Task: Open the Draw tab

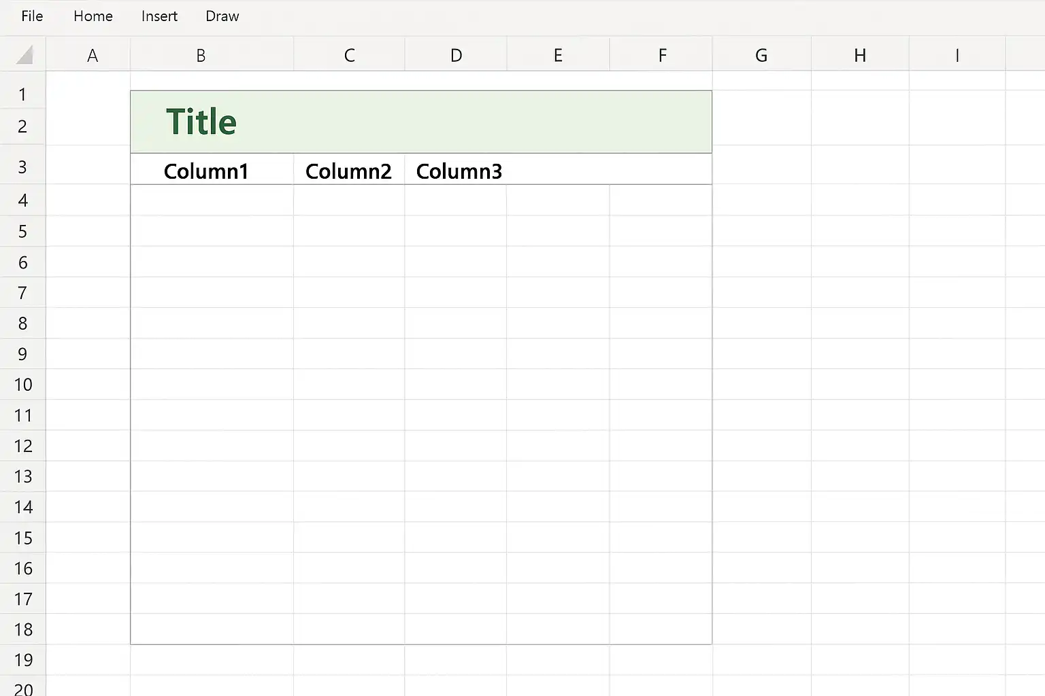Action: (x=222, y=16)
